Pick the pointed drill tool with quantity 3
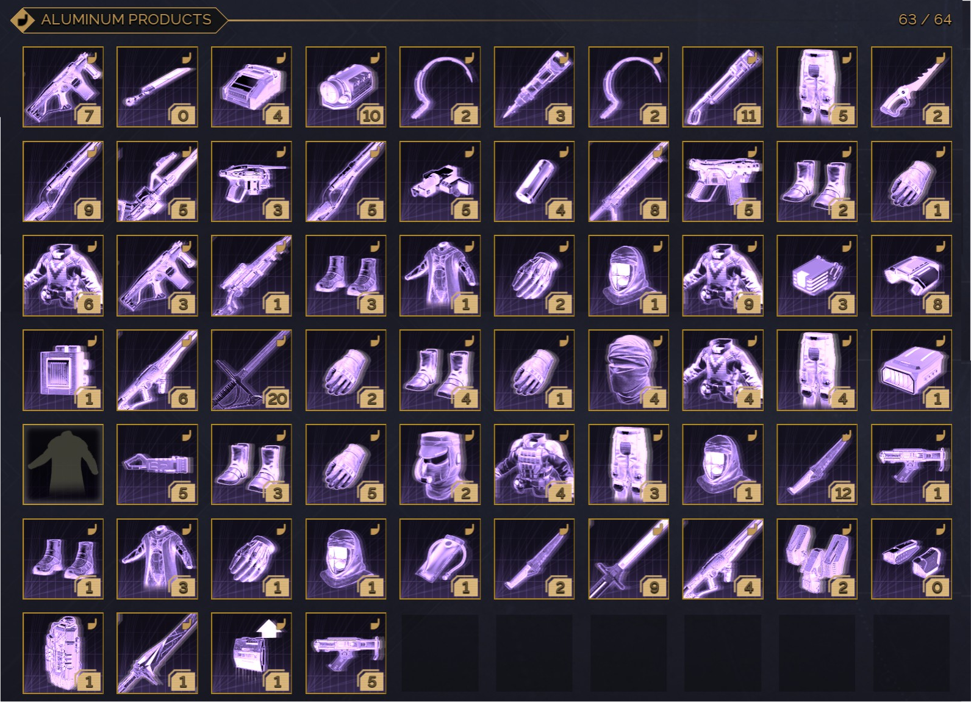971x702 pixels. 534,87
